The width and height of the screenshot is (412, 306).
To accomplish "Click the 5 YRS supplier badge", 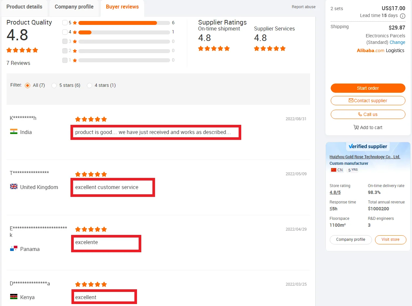I will [353, 170].
